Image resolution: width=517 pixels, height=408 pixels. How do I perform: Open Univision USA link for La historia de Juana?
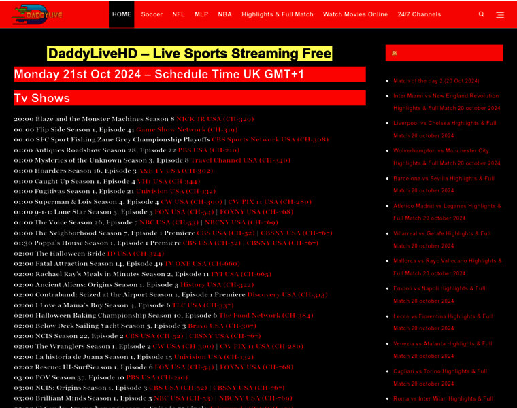pos(214,357)
